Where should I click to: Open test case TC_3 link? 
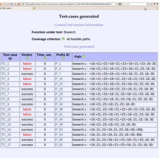[5, 74]
